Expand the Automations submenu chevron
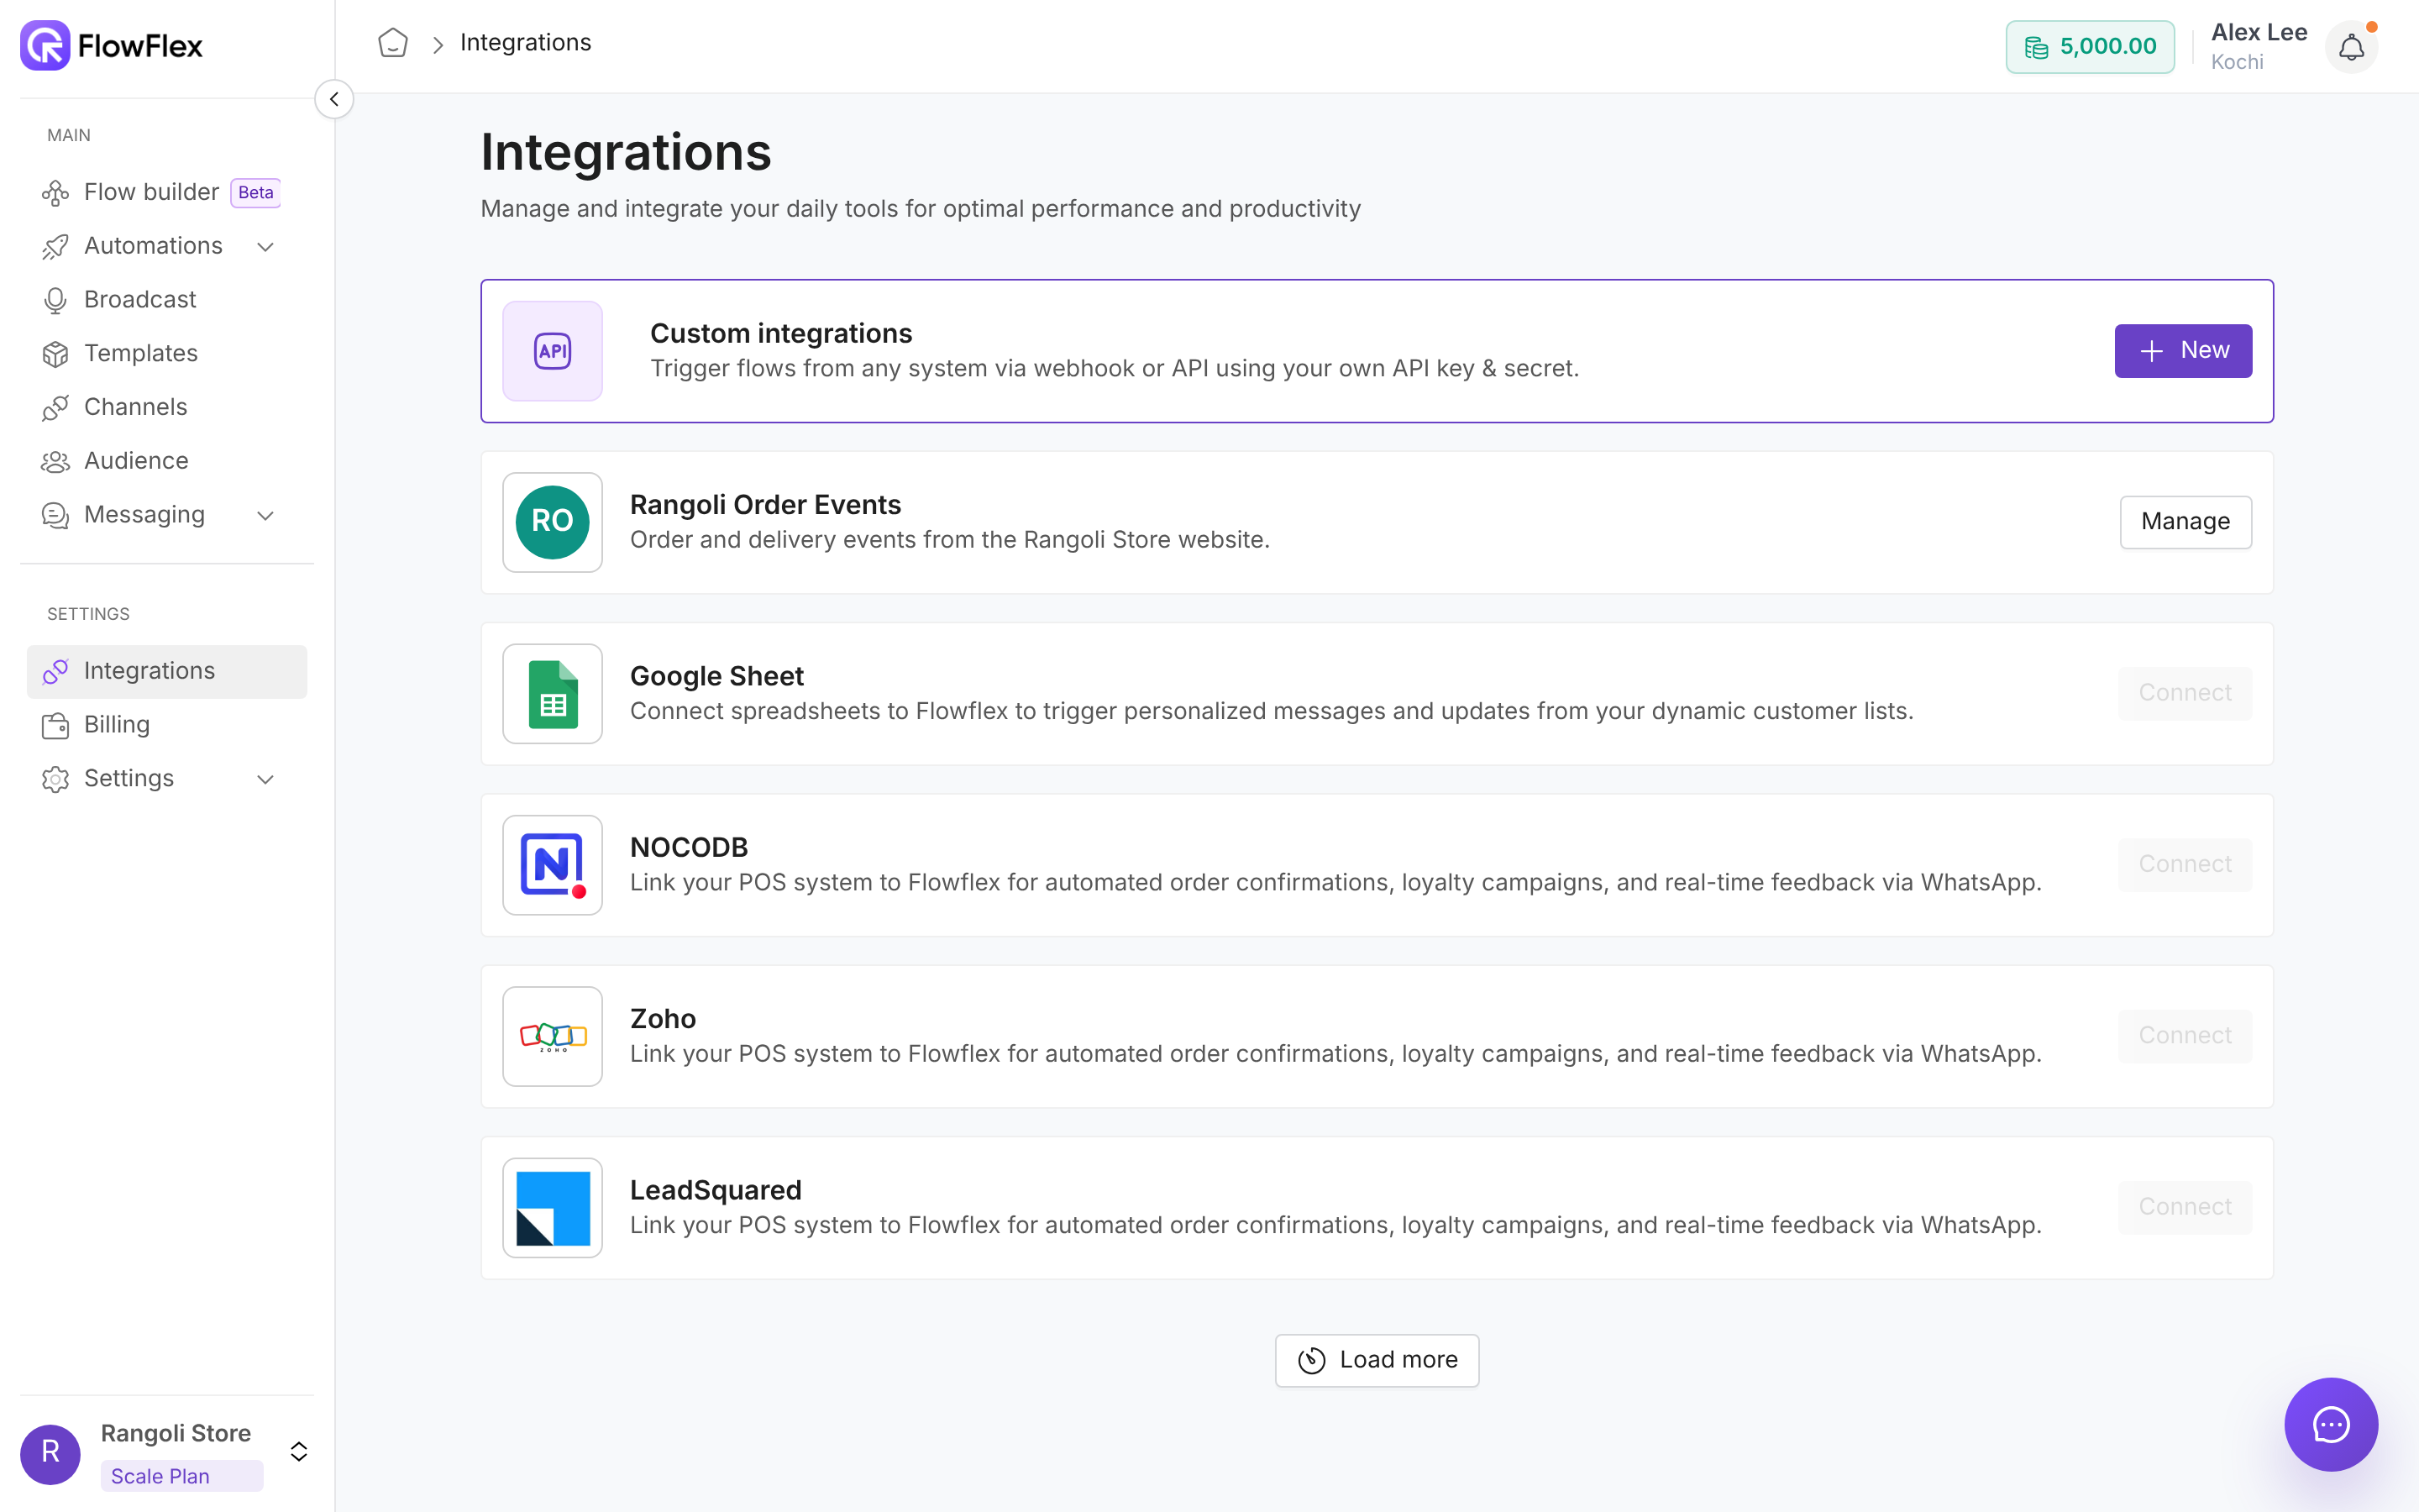The image size is (2419, 1512). (265, 246)
